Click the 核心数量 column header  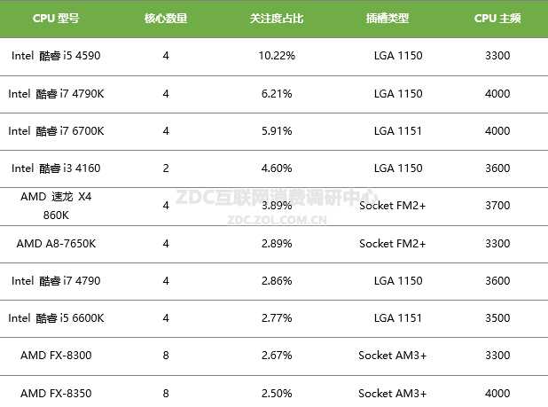pyautogui.click(x=166, y=18)
